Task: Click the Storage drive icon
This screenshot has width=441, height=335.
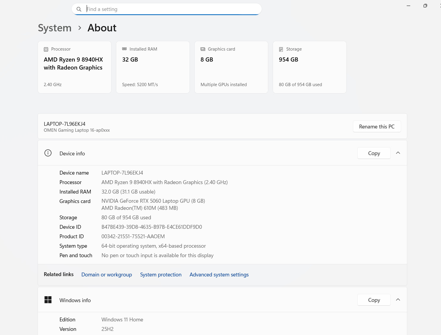Action: pos(281,49)
